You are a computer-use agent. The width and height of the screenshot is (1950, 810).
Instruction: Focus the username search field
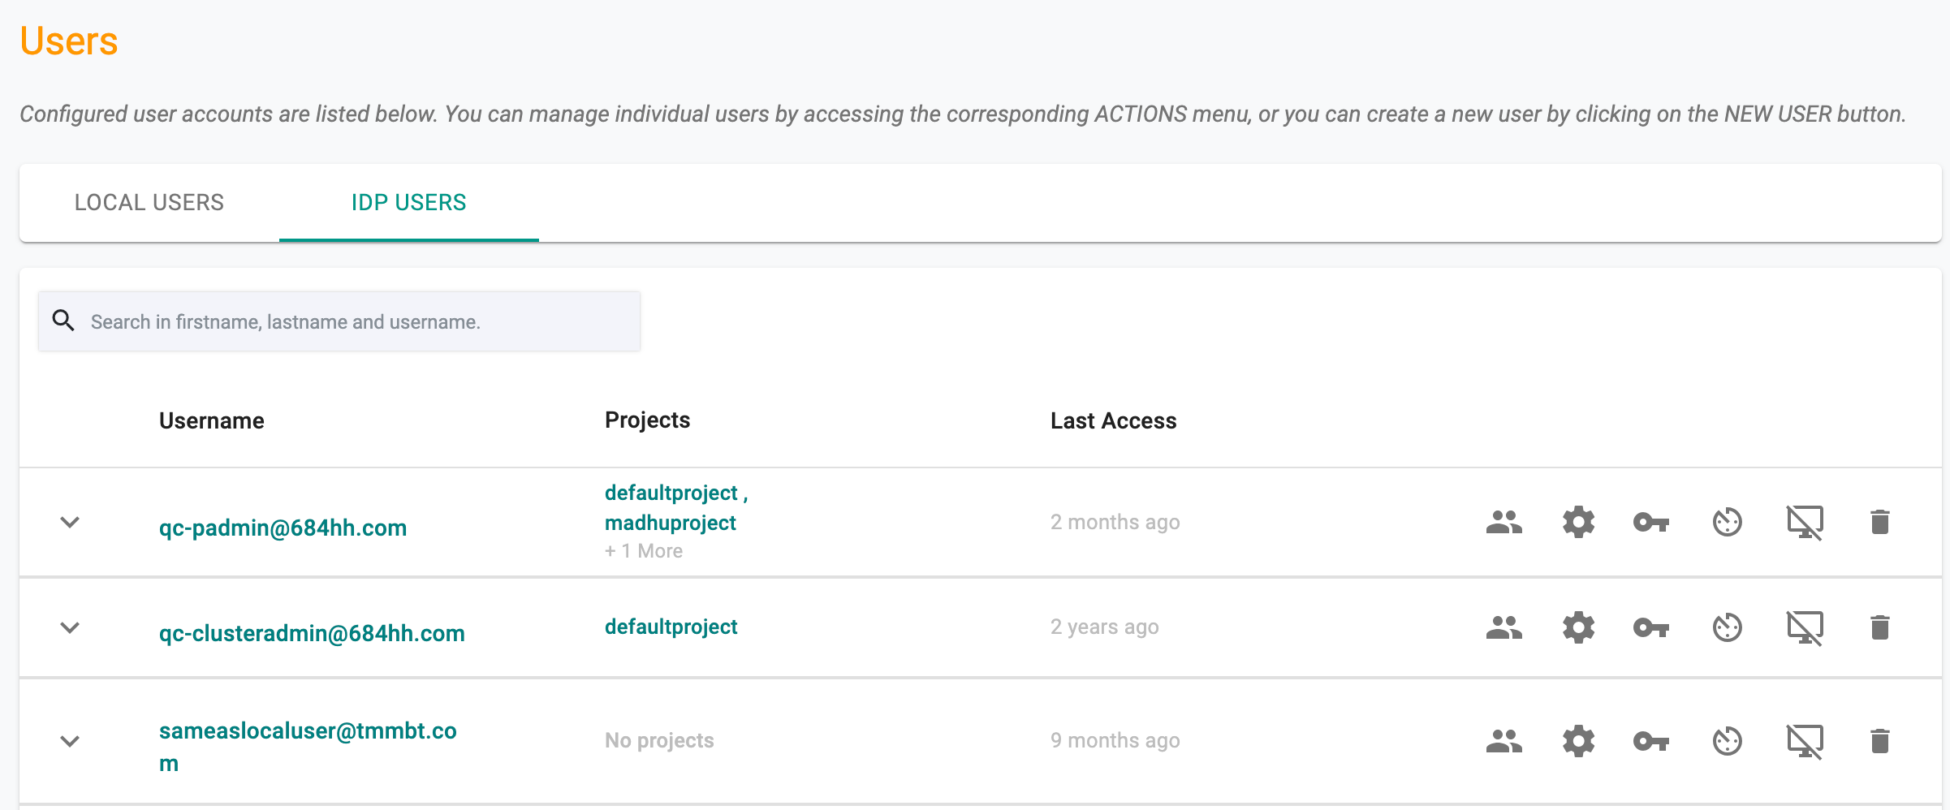339,321
